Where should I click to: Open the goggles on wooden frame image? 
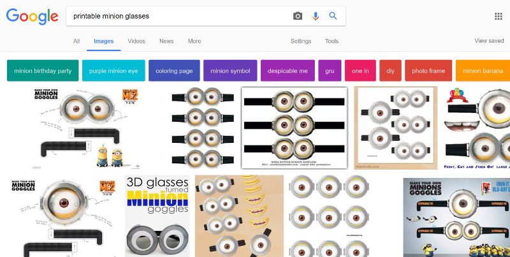[396, 128]
